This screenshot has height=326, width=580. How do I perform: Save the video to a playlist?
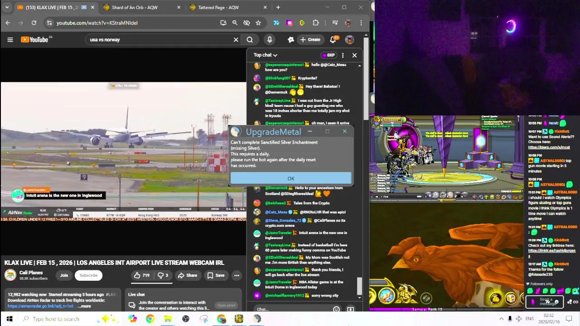tap(216, 275)
